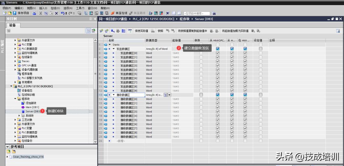The width and height of the screenshot is (344, 166).
Task: Toggle visible in HMI checkbox for 发送数据区
Action: coord(245,49)
